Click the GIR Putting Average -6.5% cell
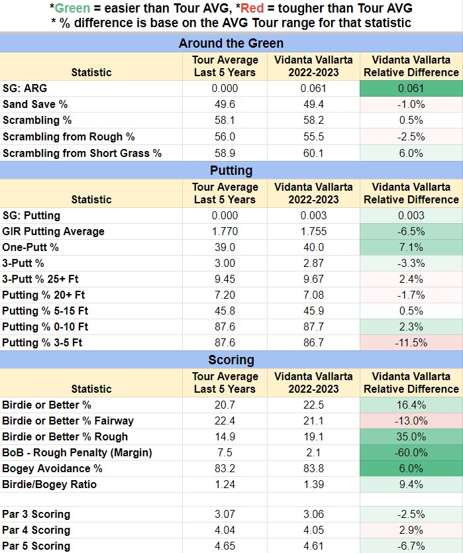This screenshot has width=463, height=553. [x=411, y=231]
